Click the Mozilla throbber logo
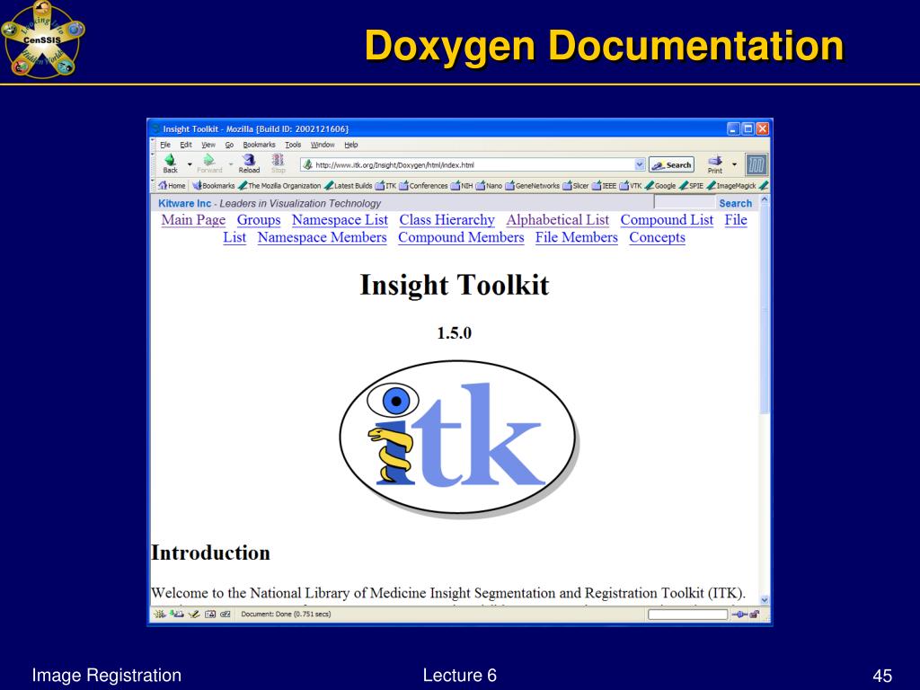Screen dimensions: 920x690 point(756,165)
